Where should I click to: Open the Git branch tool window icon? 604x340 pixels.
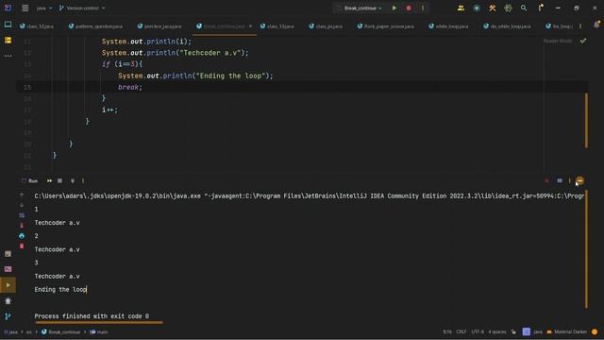tap(8, 316)
